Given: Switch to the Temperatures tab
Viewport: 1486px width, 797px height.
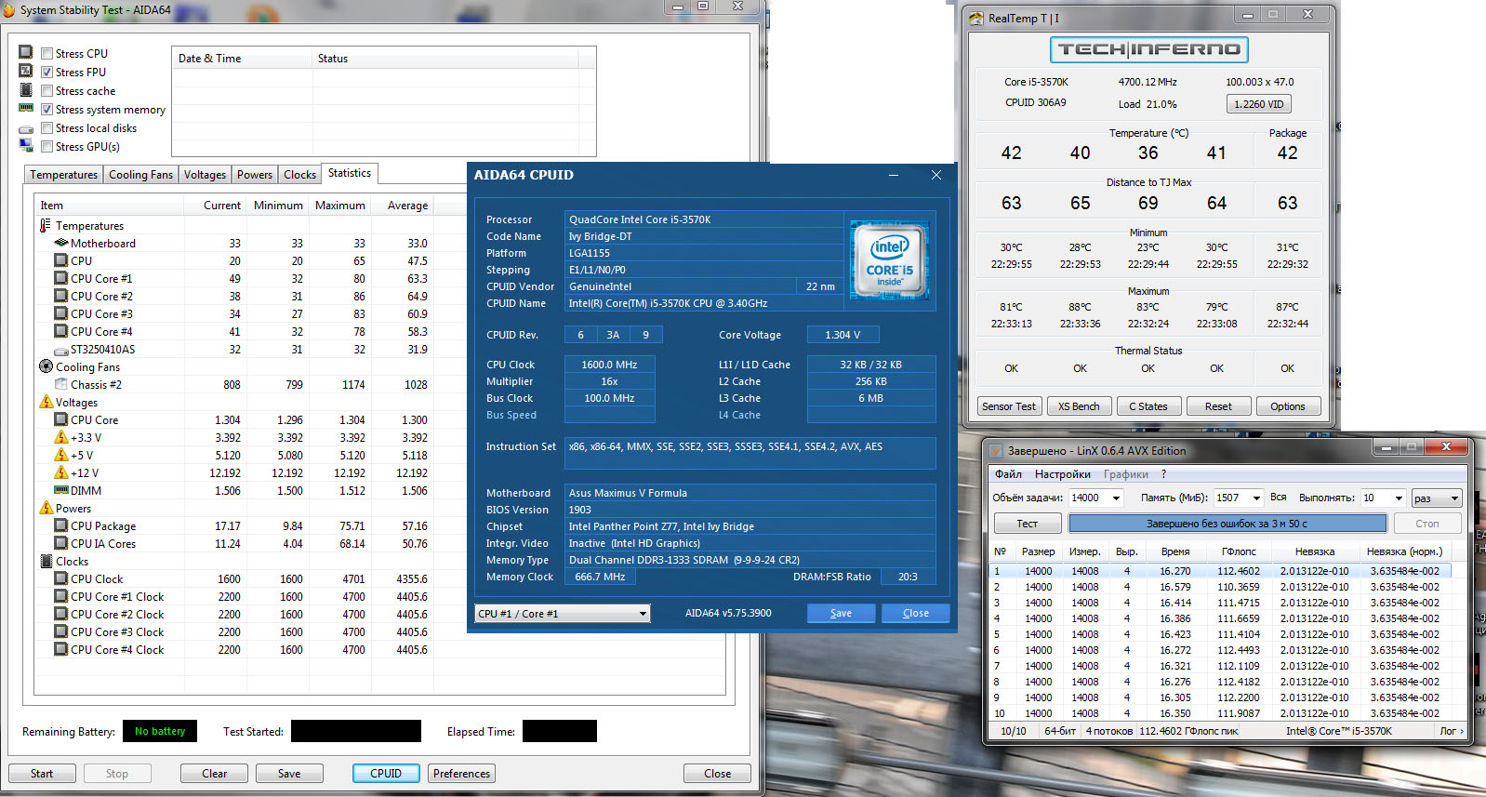Looking at the screenshot, I should (x=63, y=175).
